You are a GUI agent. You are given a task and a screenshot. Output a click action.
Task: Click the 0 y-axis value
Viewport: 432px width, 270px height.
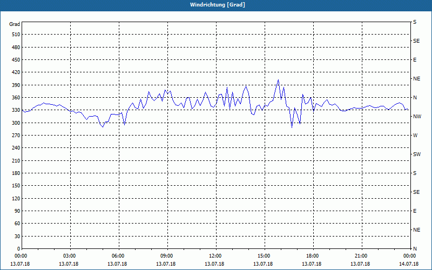(19, 249)
